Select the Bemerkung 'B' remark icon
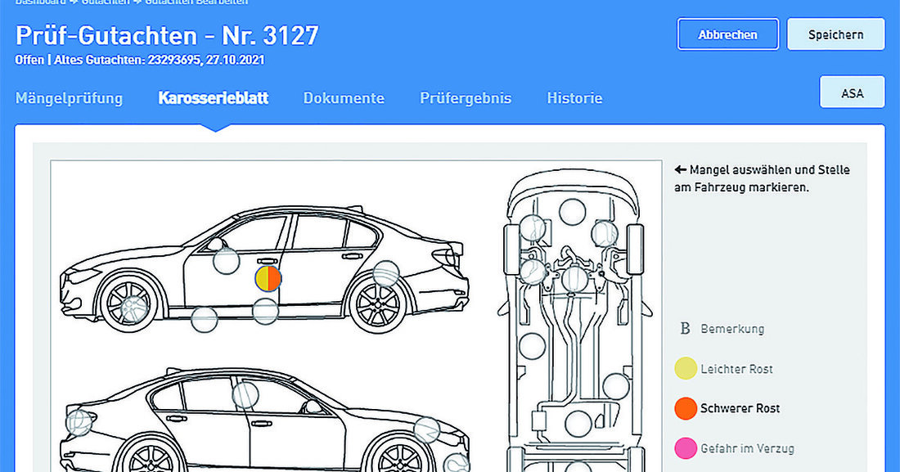This screenshot has width=900, height=472. tap(686, 329)
